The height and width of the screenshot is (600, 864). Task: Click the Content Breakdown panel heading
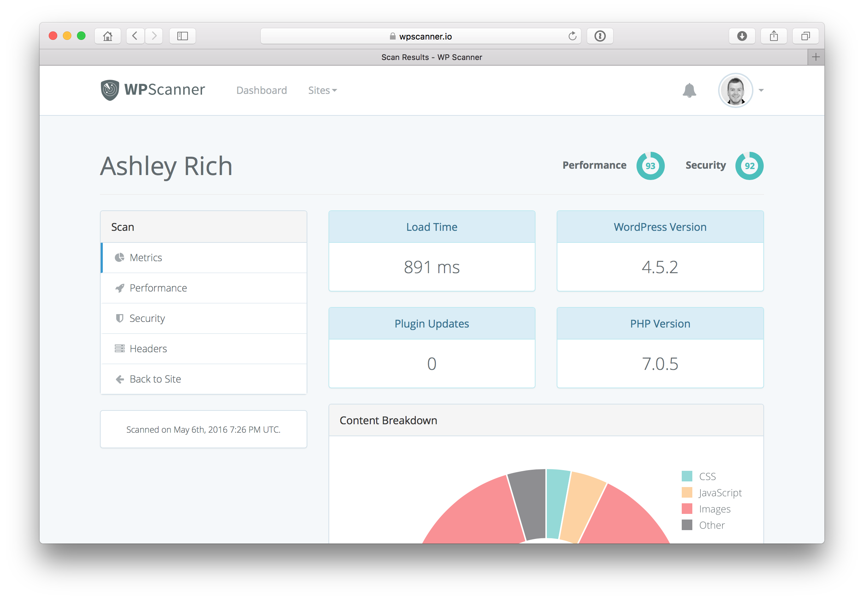point(546,420)
